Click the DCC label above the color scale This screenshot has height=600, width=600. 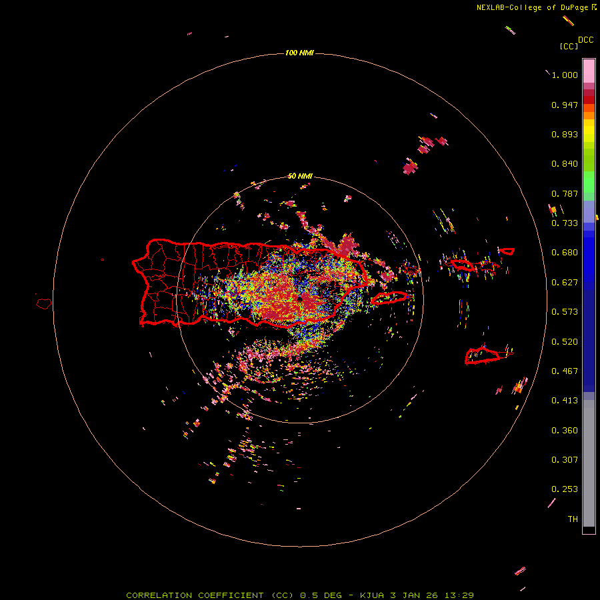click(586, 40)
